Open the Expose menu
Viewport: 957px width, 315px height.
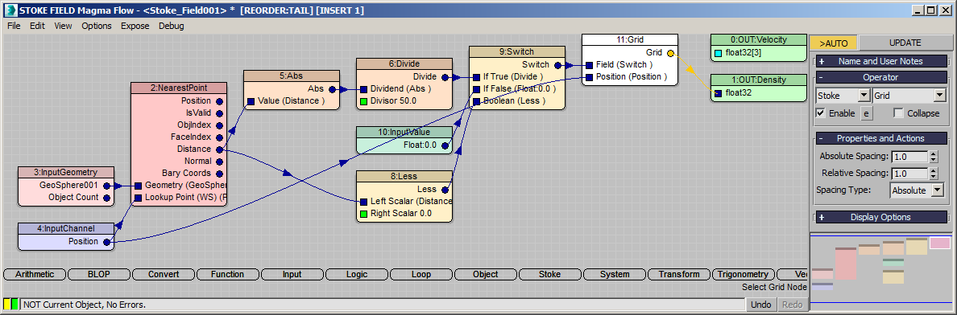coord(135,26)
